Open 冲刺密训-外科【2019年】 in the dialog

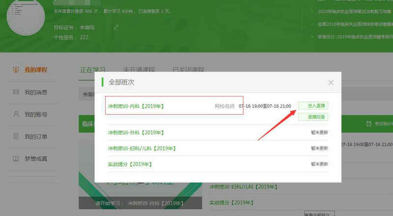pos(136,132)
